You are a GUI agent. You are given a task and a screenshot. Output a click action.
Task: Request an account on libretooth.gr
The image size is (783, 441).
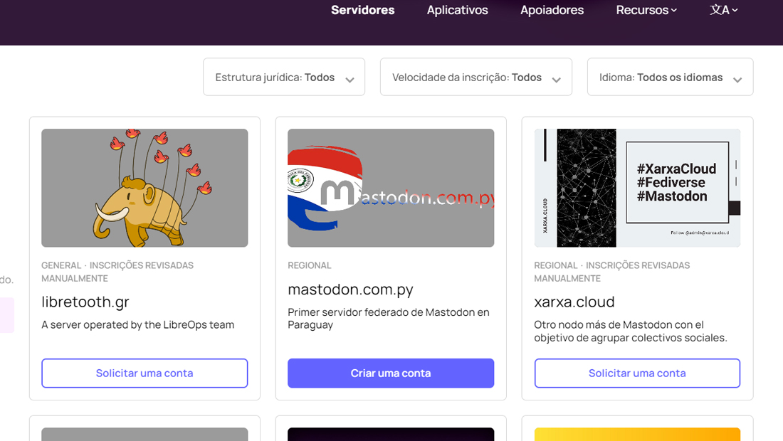144,373
